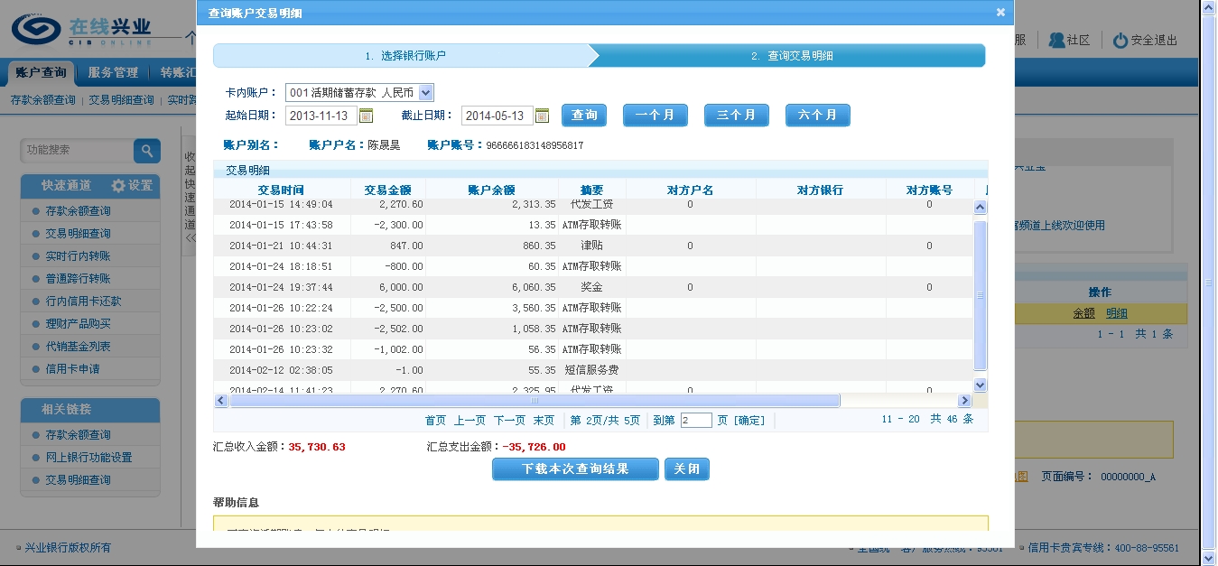
Task: Click the search magnifier icon
Action: coord(146,151)
